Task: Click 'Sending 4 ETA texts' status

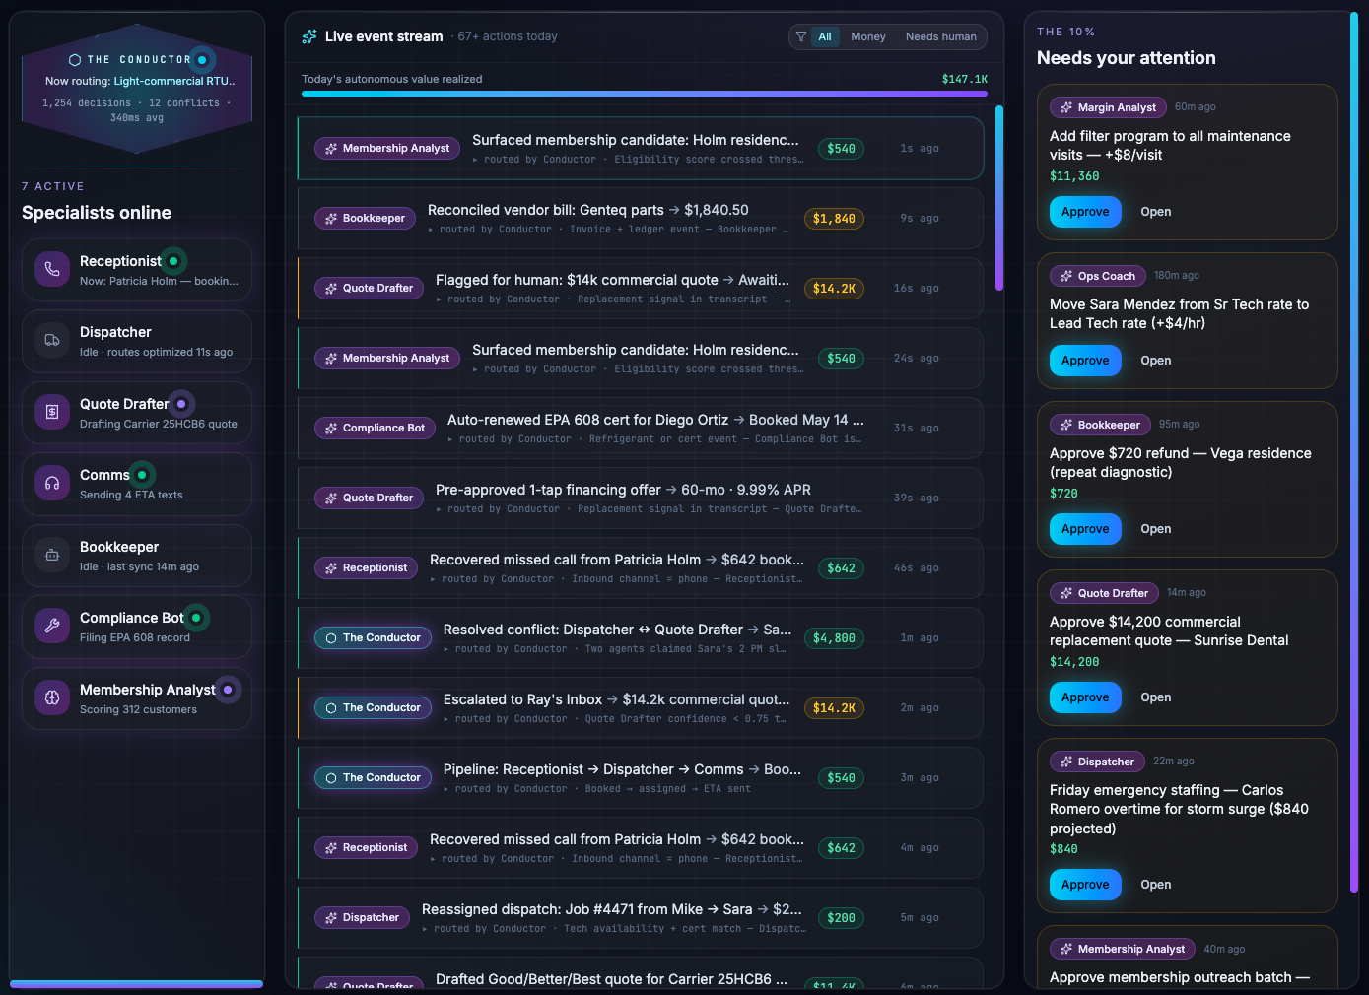Action: point(131,496)
